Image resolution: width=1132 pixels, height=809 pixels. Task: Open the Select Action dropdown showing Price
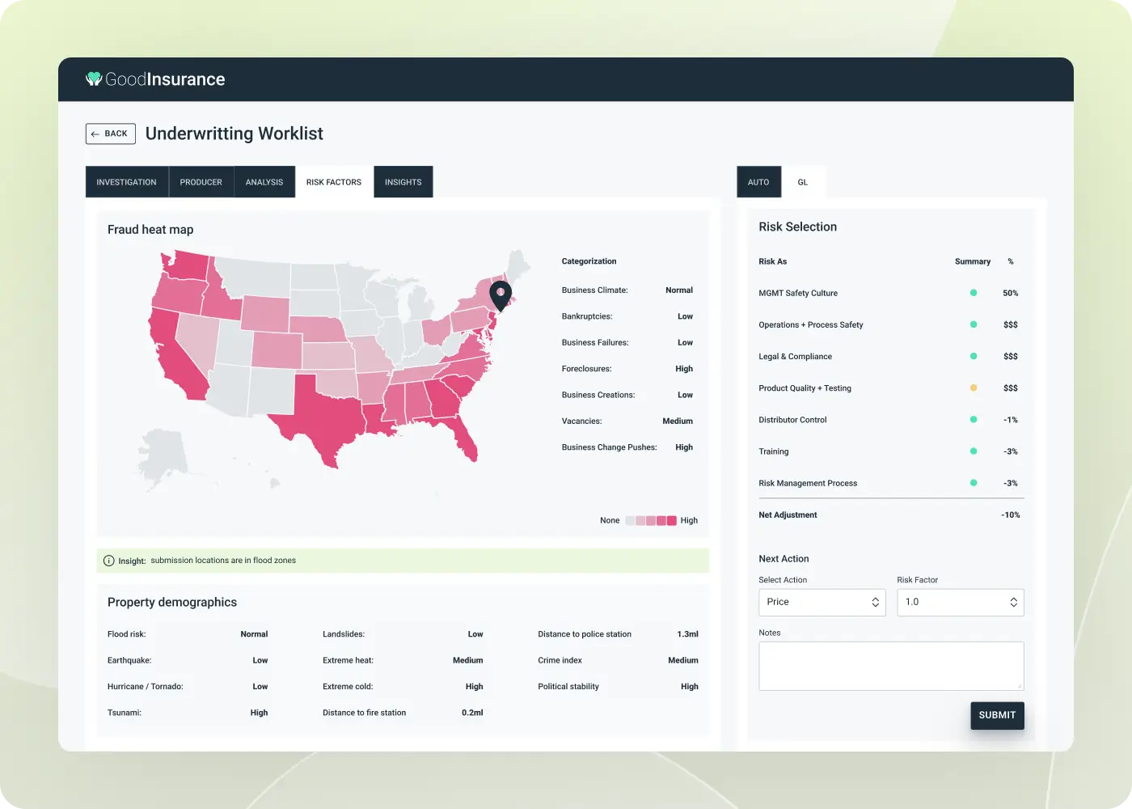[x=822, y=603]
